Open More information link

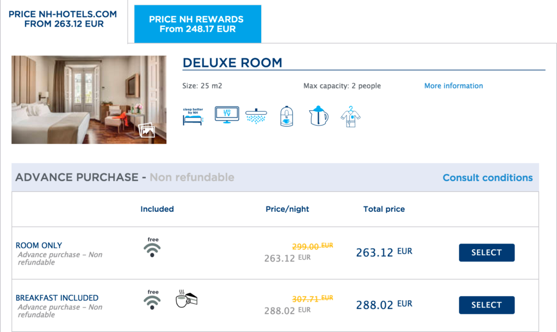tap(454, 86)
